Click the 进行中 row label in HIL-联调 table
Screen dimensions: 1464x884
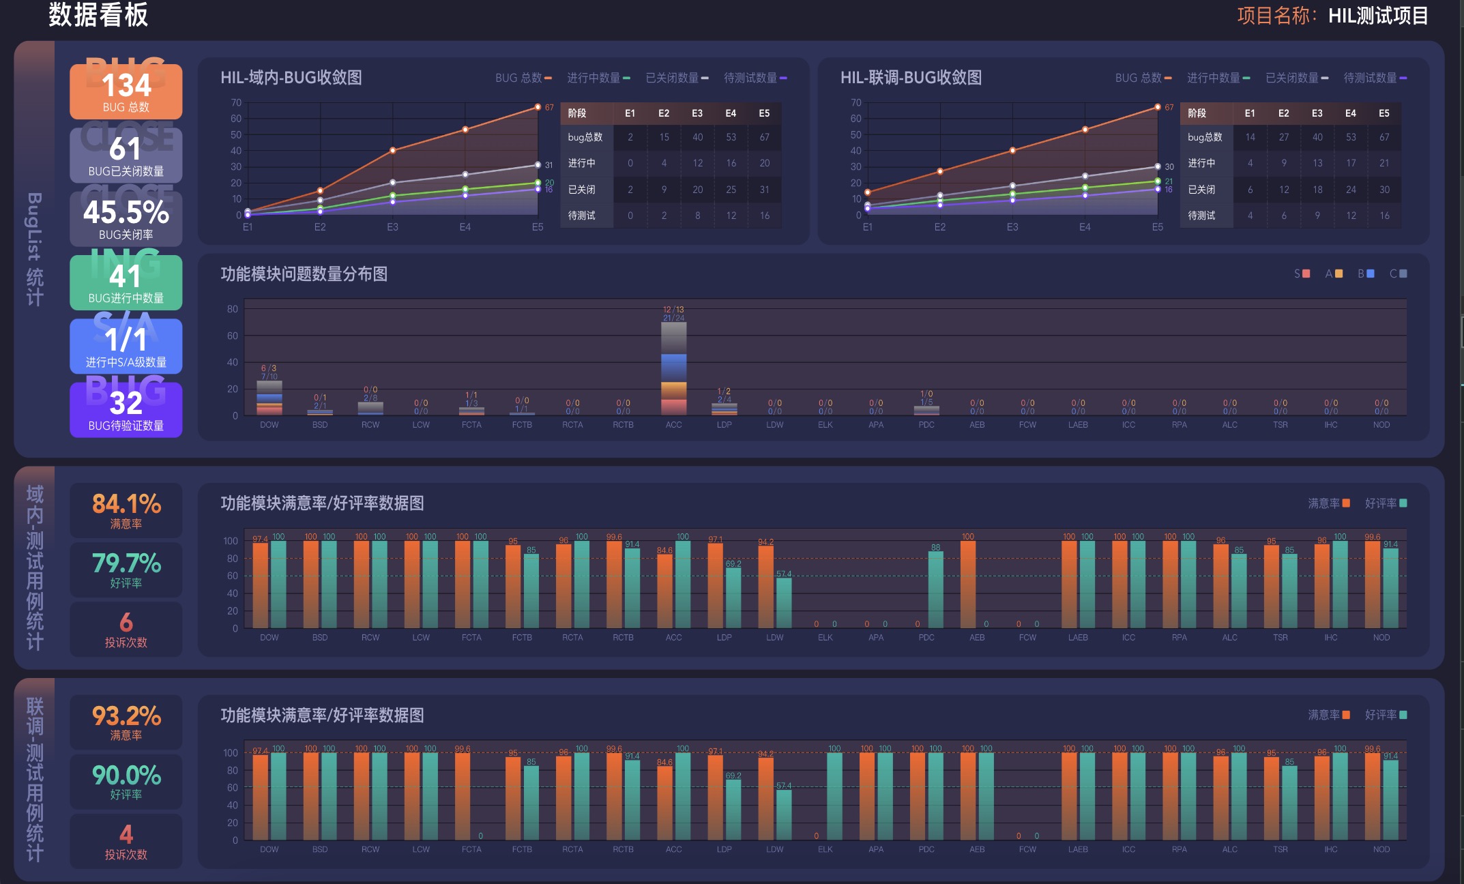(1201, 163)
